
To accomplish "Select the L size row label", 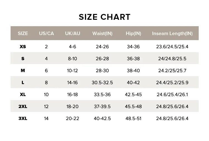I will (x=23, y=82).
